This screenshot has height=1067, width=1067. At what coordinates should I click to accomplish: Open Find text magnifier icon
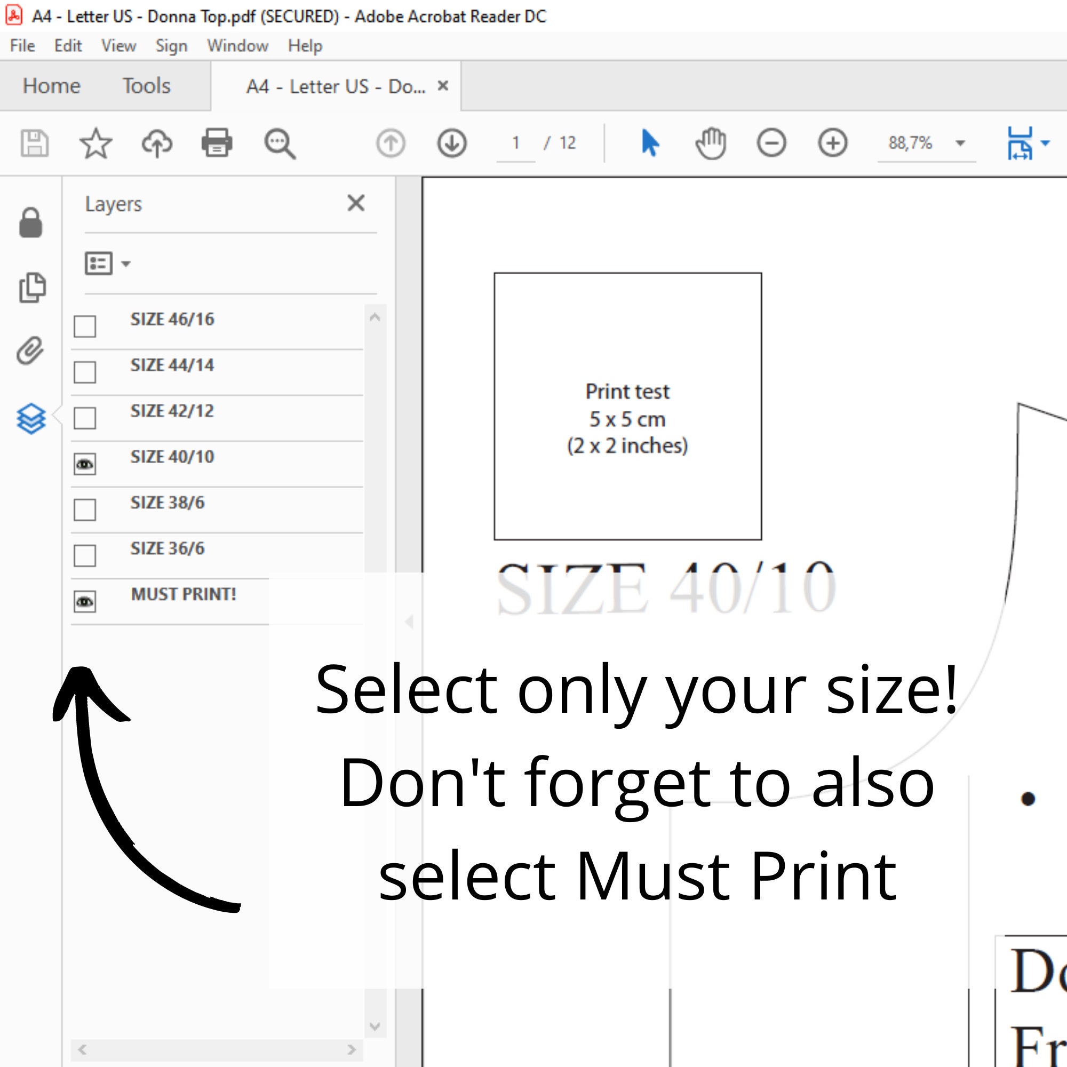coord(280,144)
